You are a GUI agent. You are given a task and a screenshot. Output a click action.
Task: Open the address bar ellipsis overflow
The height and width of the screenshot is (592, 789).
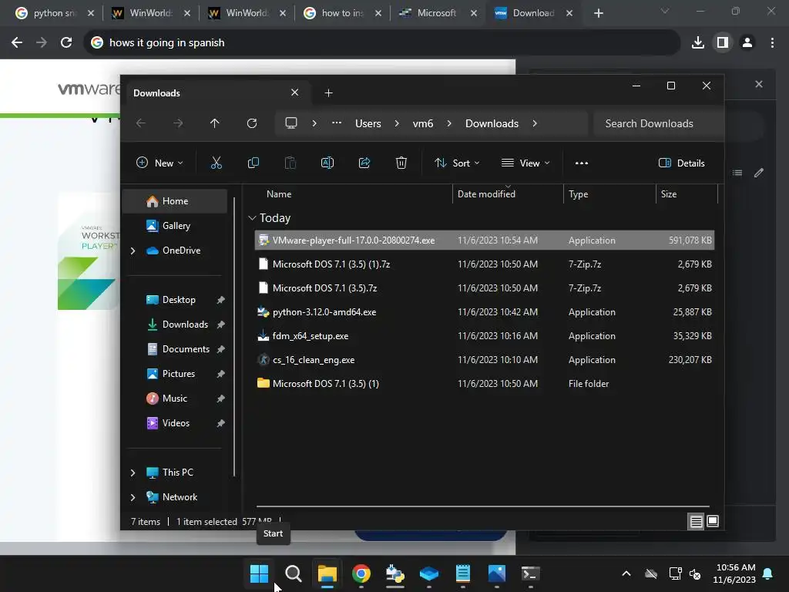click(337, 123)
